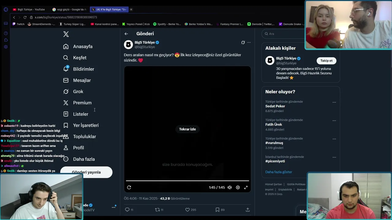Open the Sedat Peker trend

pyautogui.click(x=275, y=106)
